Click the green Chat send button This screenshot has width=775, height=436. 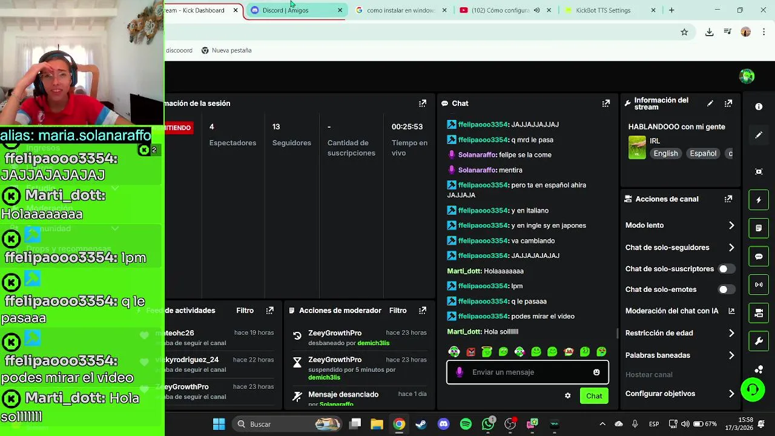(594, 396)
